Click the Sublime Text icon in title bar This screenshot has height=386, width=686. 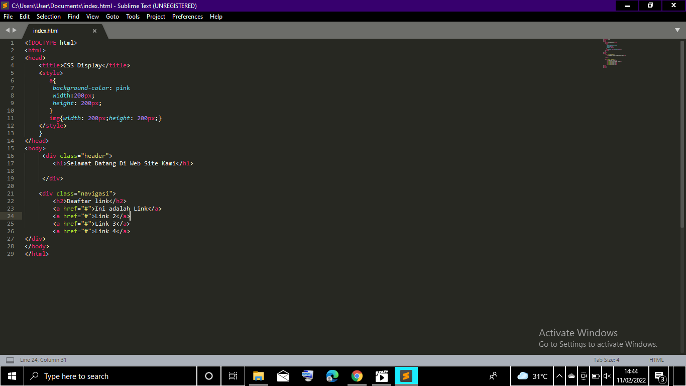pos(6,6)
